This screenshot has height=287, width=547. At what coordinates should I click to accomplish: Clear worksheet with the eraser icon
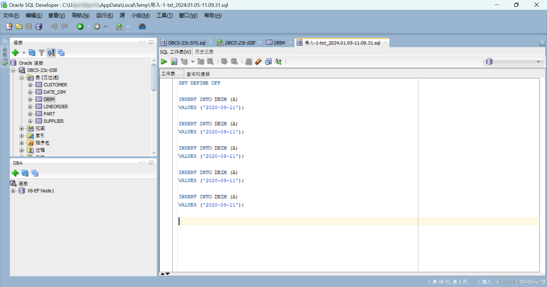pyautogui.click(x=258, y=61)
